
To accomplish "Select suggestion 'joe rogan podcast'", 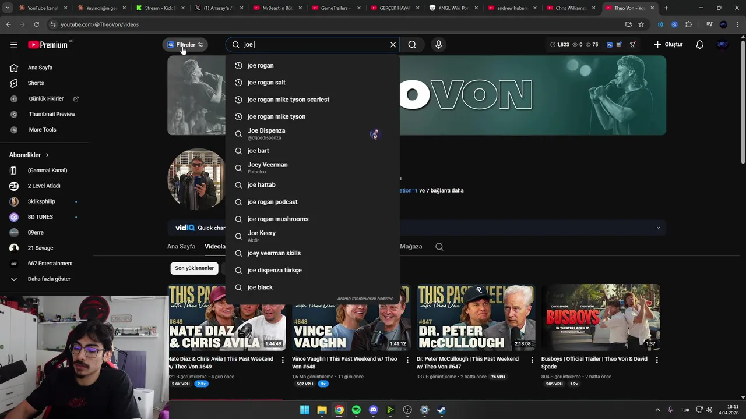I will [x=312, y=202].
